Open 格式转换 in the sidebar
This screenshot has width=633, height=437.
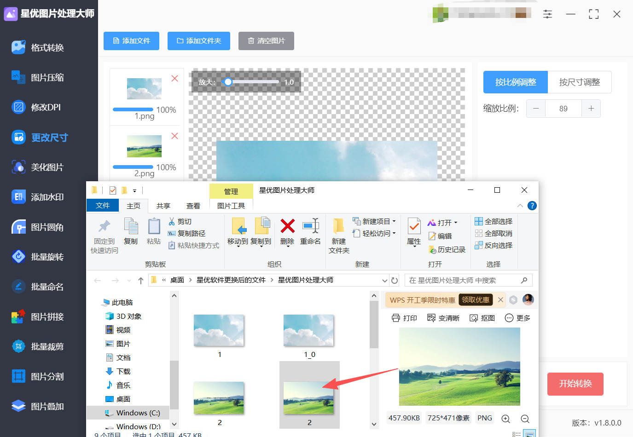(39, 47)
